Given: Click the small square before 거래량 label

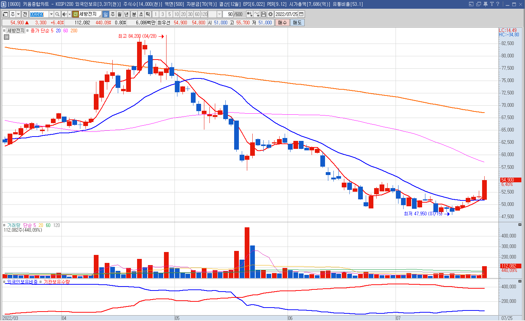Looking at the screenshot, I should tap(4, 225).
